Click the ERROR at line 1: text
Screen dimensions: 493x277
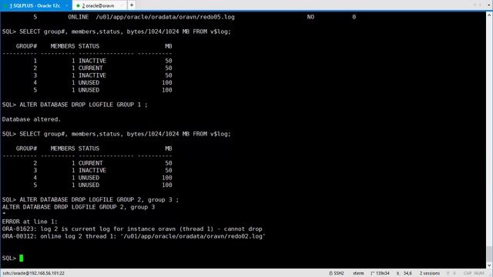[x=30, y=222]
